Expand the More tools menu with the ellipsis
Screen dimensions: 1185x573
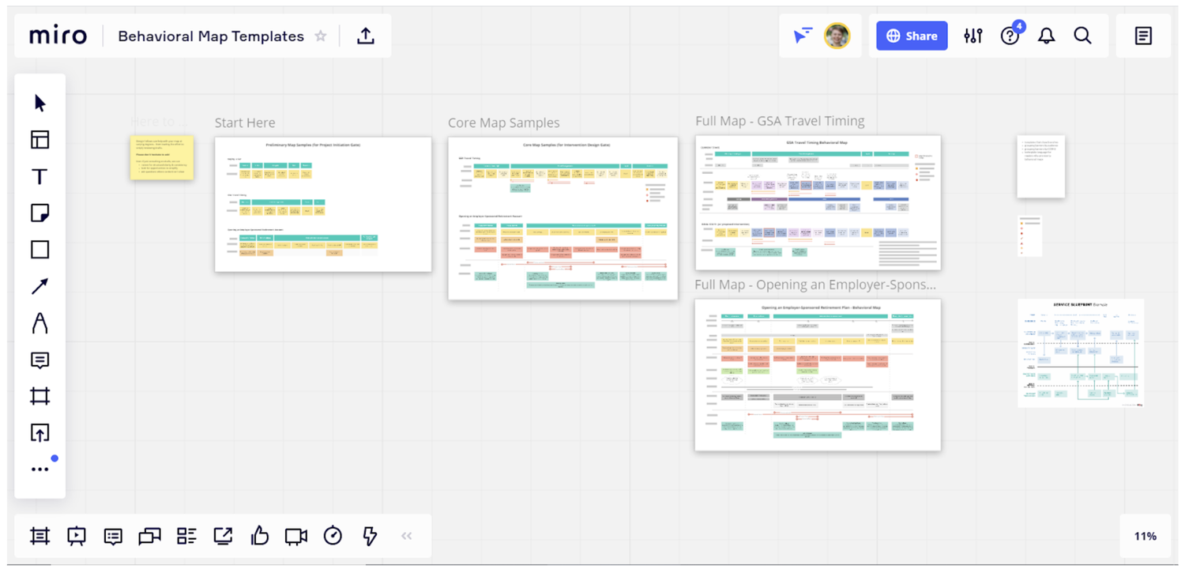point(39,469)
